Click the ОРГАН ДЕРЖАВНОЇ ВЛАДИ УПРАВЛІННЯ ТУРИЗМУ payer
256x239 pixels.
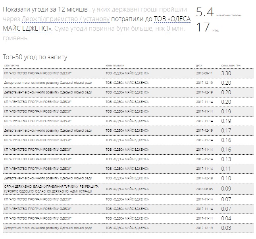51,189
